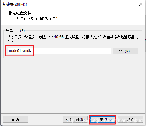Click the 您要在何处存储磁盘文件? subtitle
Screen dimensions: 146x126
37,18
